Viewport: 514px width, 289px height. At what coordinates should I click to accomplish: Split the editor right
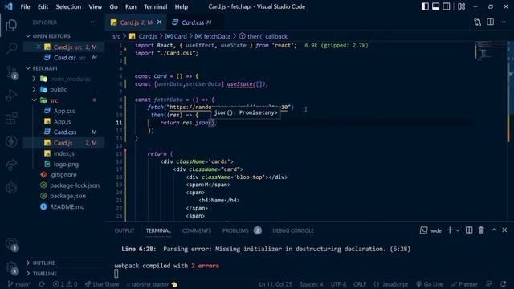(490, 22)
